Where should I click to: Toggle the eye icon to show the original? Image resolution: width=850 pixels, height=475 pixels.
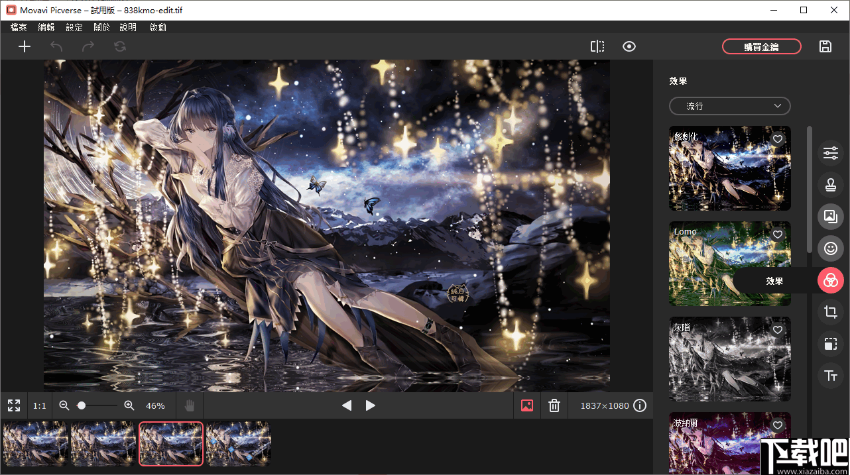point(629,46)
